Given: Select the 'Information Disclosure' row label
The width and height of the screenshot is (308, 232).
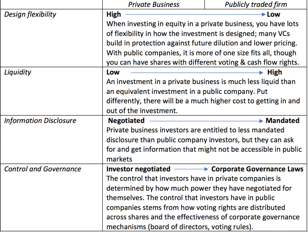Looking at the screenshot, I should click(40, 120).
